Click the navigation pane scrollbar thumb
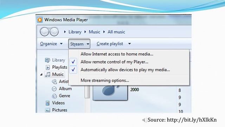 tap(87, 92)
